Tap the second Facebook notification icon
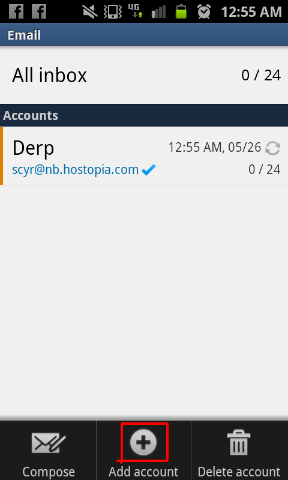 point(39,11)
